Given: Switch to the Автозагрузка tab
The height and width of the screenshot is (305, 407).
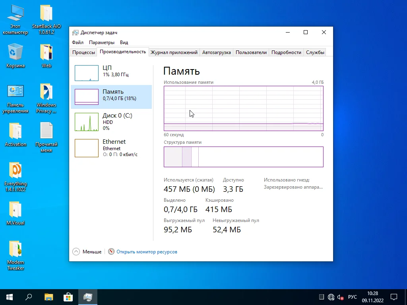Looking at the screenshot, I should click(216, 52).
